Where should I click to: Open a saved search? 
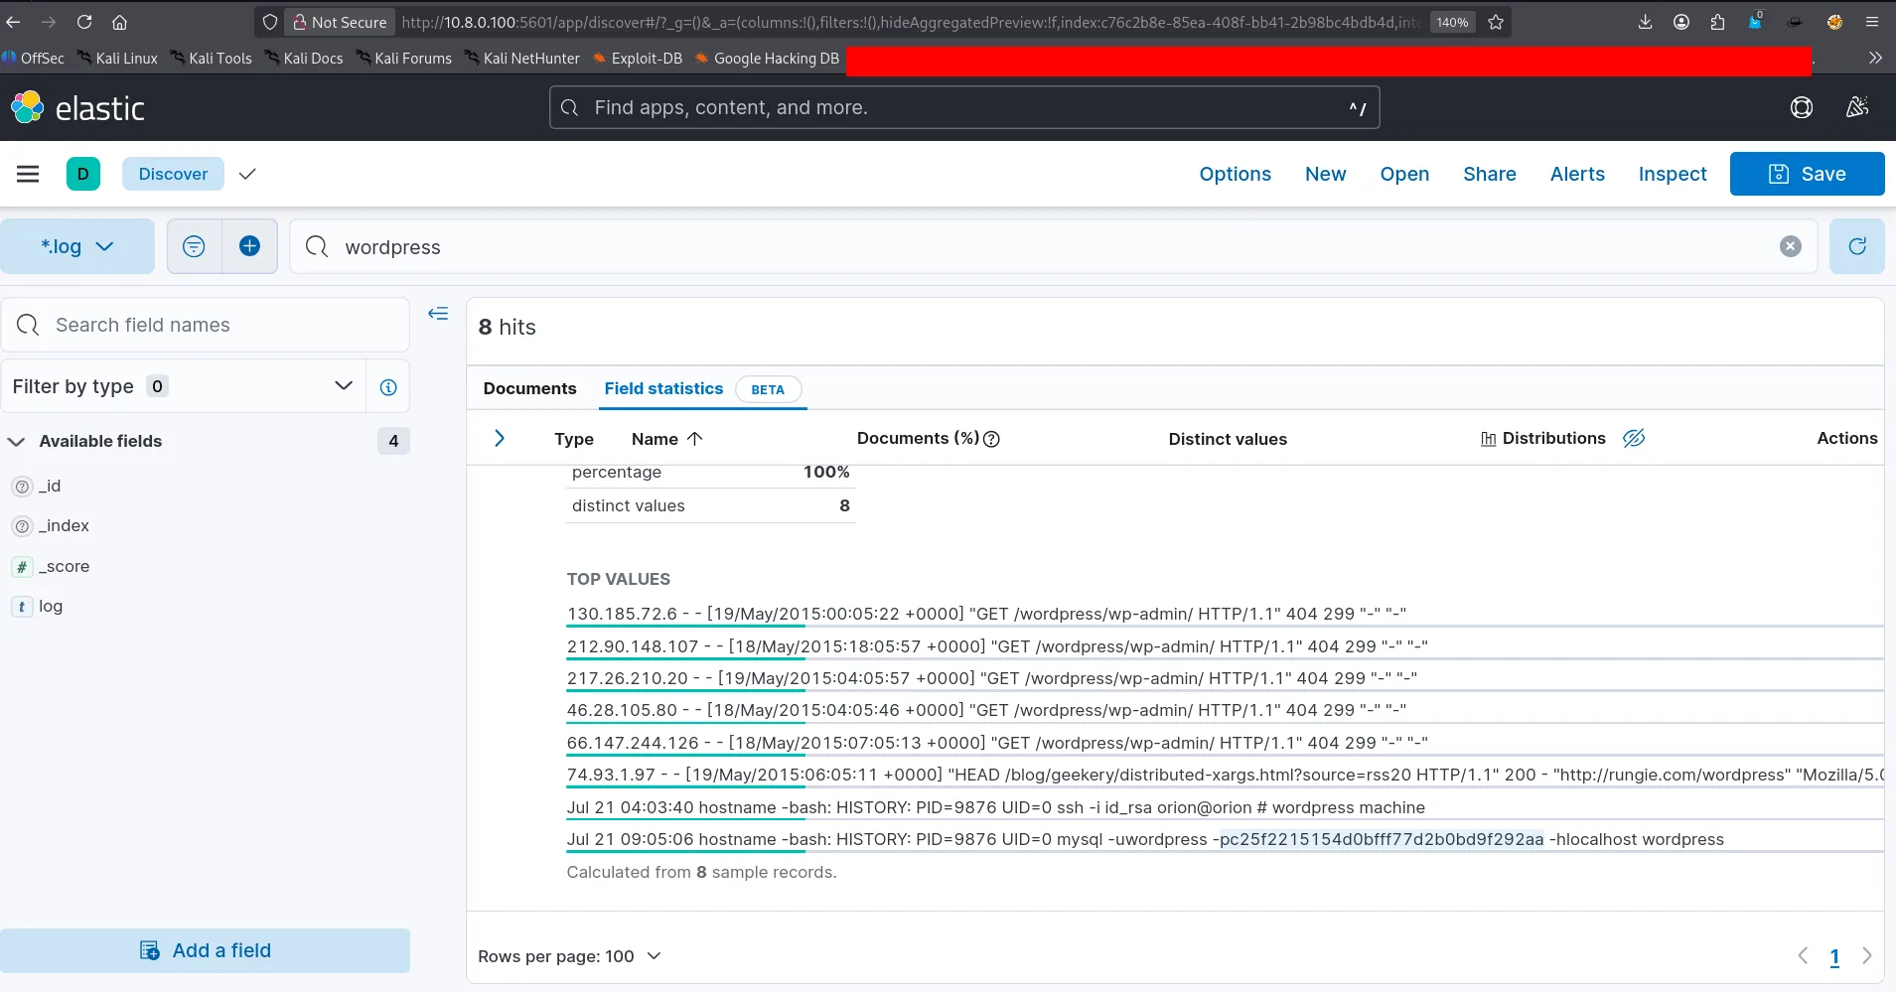pyautogui.click(x=1404, y=174)
